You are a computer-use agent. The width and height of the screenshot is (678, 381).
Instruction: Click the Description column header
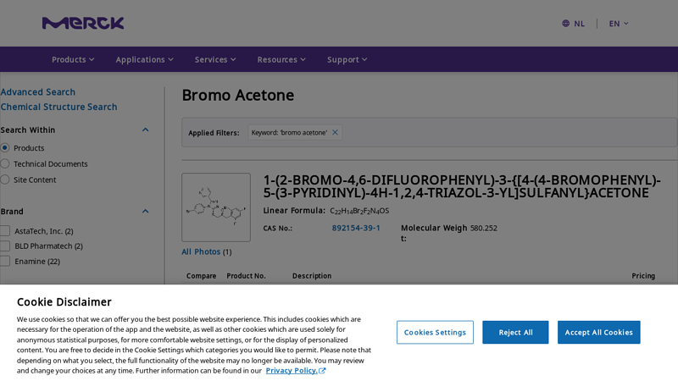[312, 276]
